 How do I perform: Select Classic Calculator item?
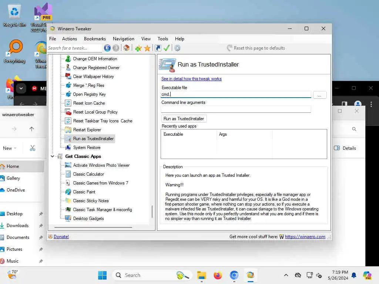[88, 174]
